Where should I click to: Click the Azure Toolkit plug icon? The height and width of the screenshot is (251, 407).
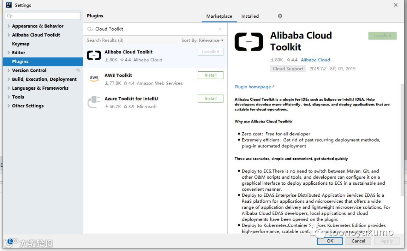tap(94, 102)
